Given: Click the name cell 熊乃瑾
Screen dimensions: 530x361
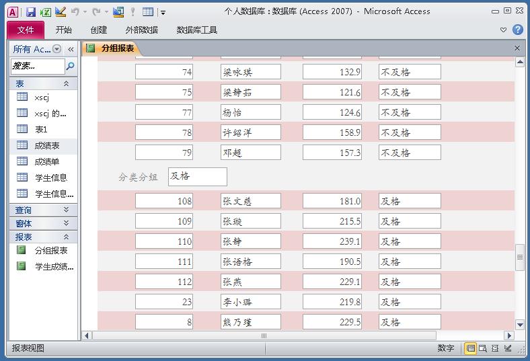Looking at the screenshot, I should coord(250,322).
